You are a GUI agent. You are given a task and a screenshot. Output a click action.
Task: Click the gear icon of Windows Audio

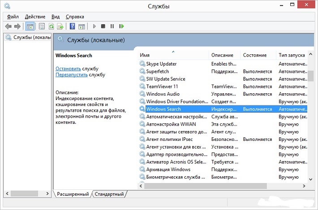[142, 94]
